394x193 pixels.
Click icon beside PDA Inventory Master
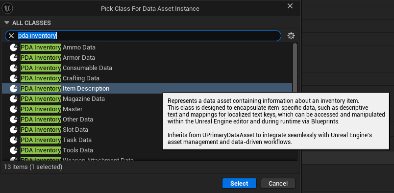point(14,109)
